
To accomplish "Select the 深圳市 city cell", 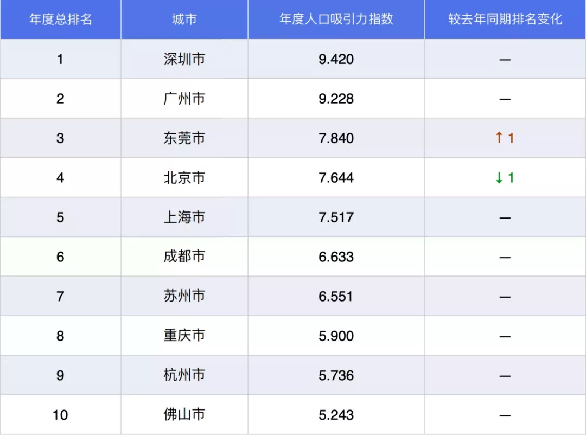I will (184, 59).
